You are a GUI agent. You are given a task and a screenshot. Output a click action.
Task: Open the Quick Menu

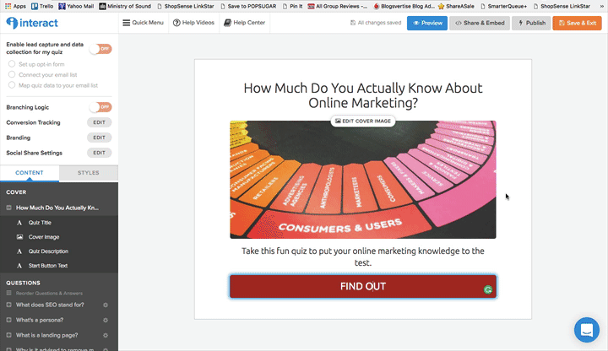143,23
